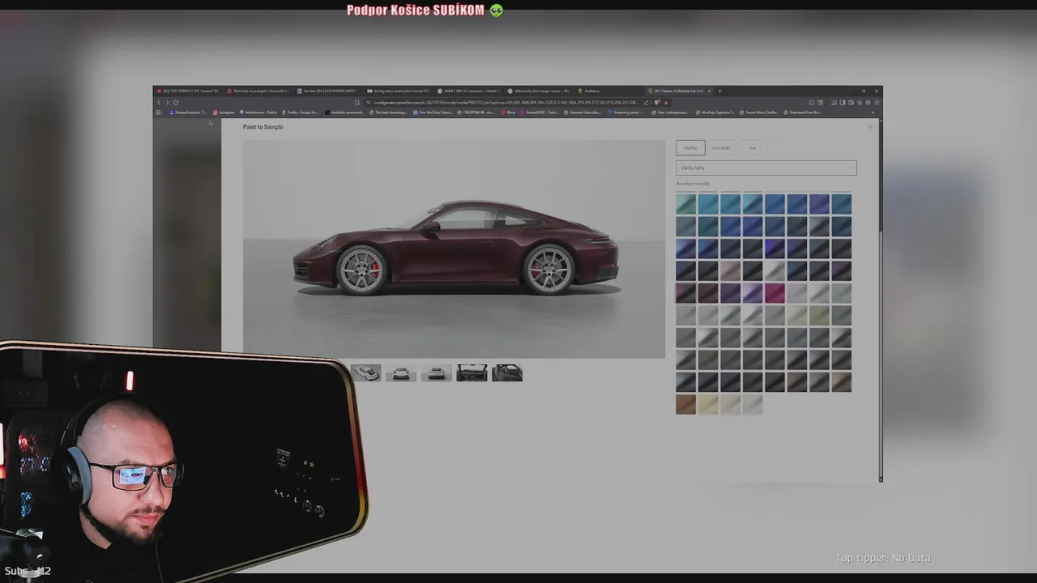Open the CREATORHUB bookmark
Screen dimensions: 1037x583
pos(476,113)
